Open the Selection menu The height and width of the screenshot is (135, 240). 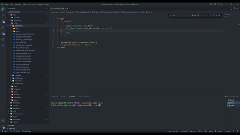click(18, 4)
